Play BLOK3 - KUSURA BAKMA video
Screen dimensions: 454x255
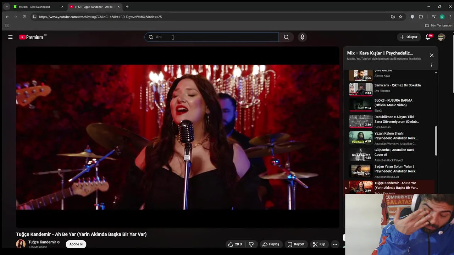(x=391, y=105)
